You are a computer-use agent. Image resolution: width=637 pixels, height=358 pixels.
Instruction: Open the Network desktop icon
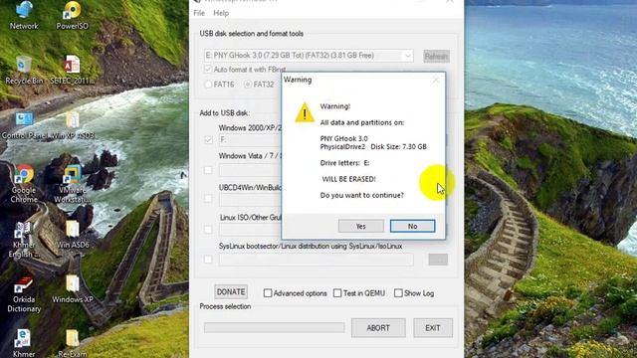coord(24,16)
